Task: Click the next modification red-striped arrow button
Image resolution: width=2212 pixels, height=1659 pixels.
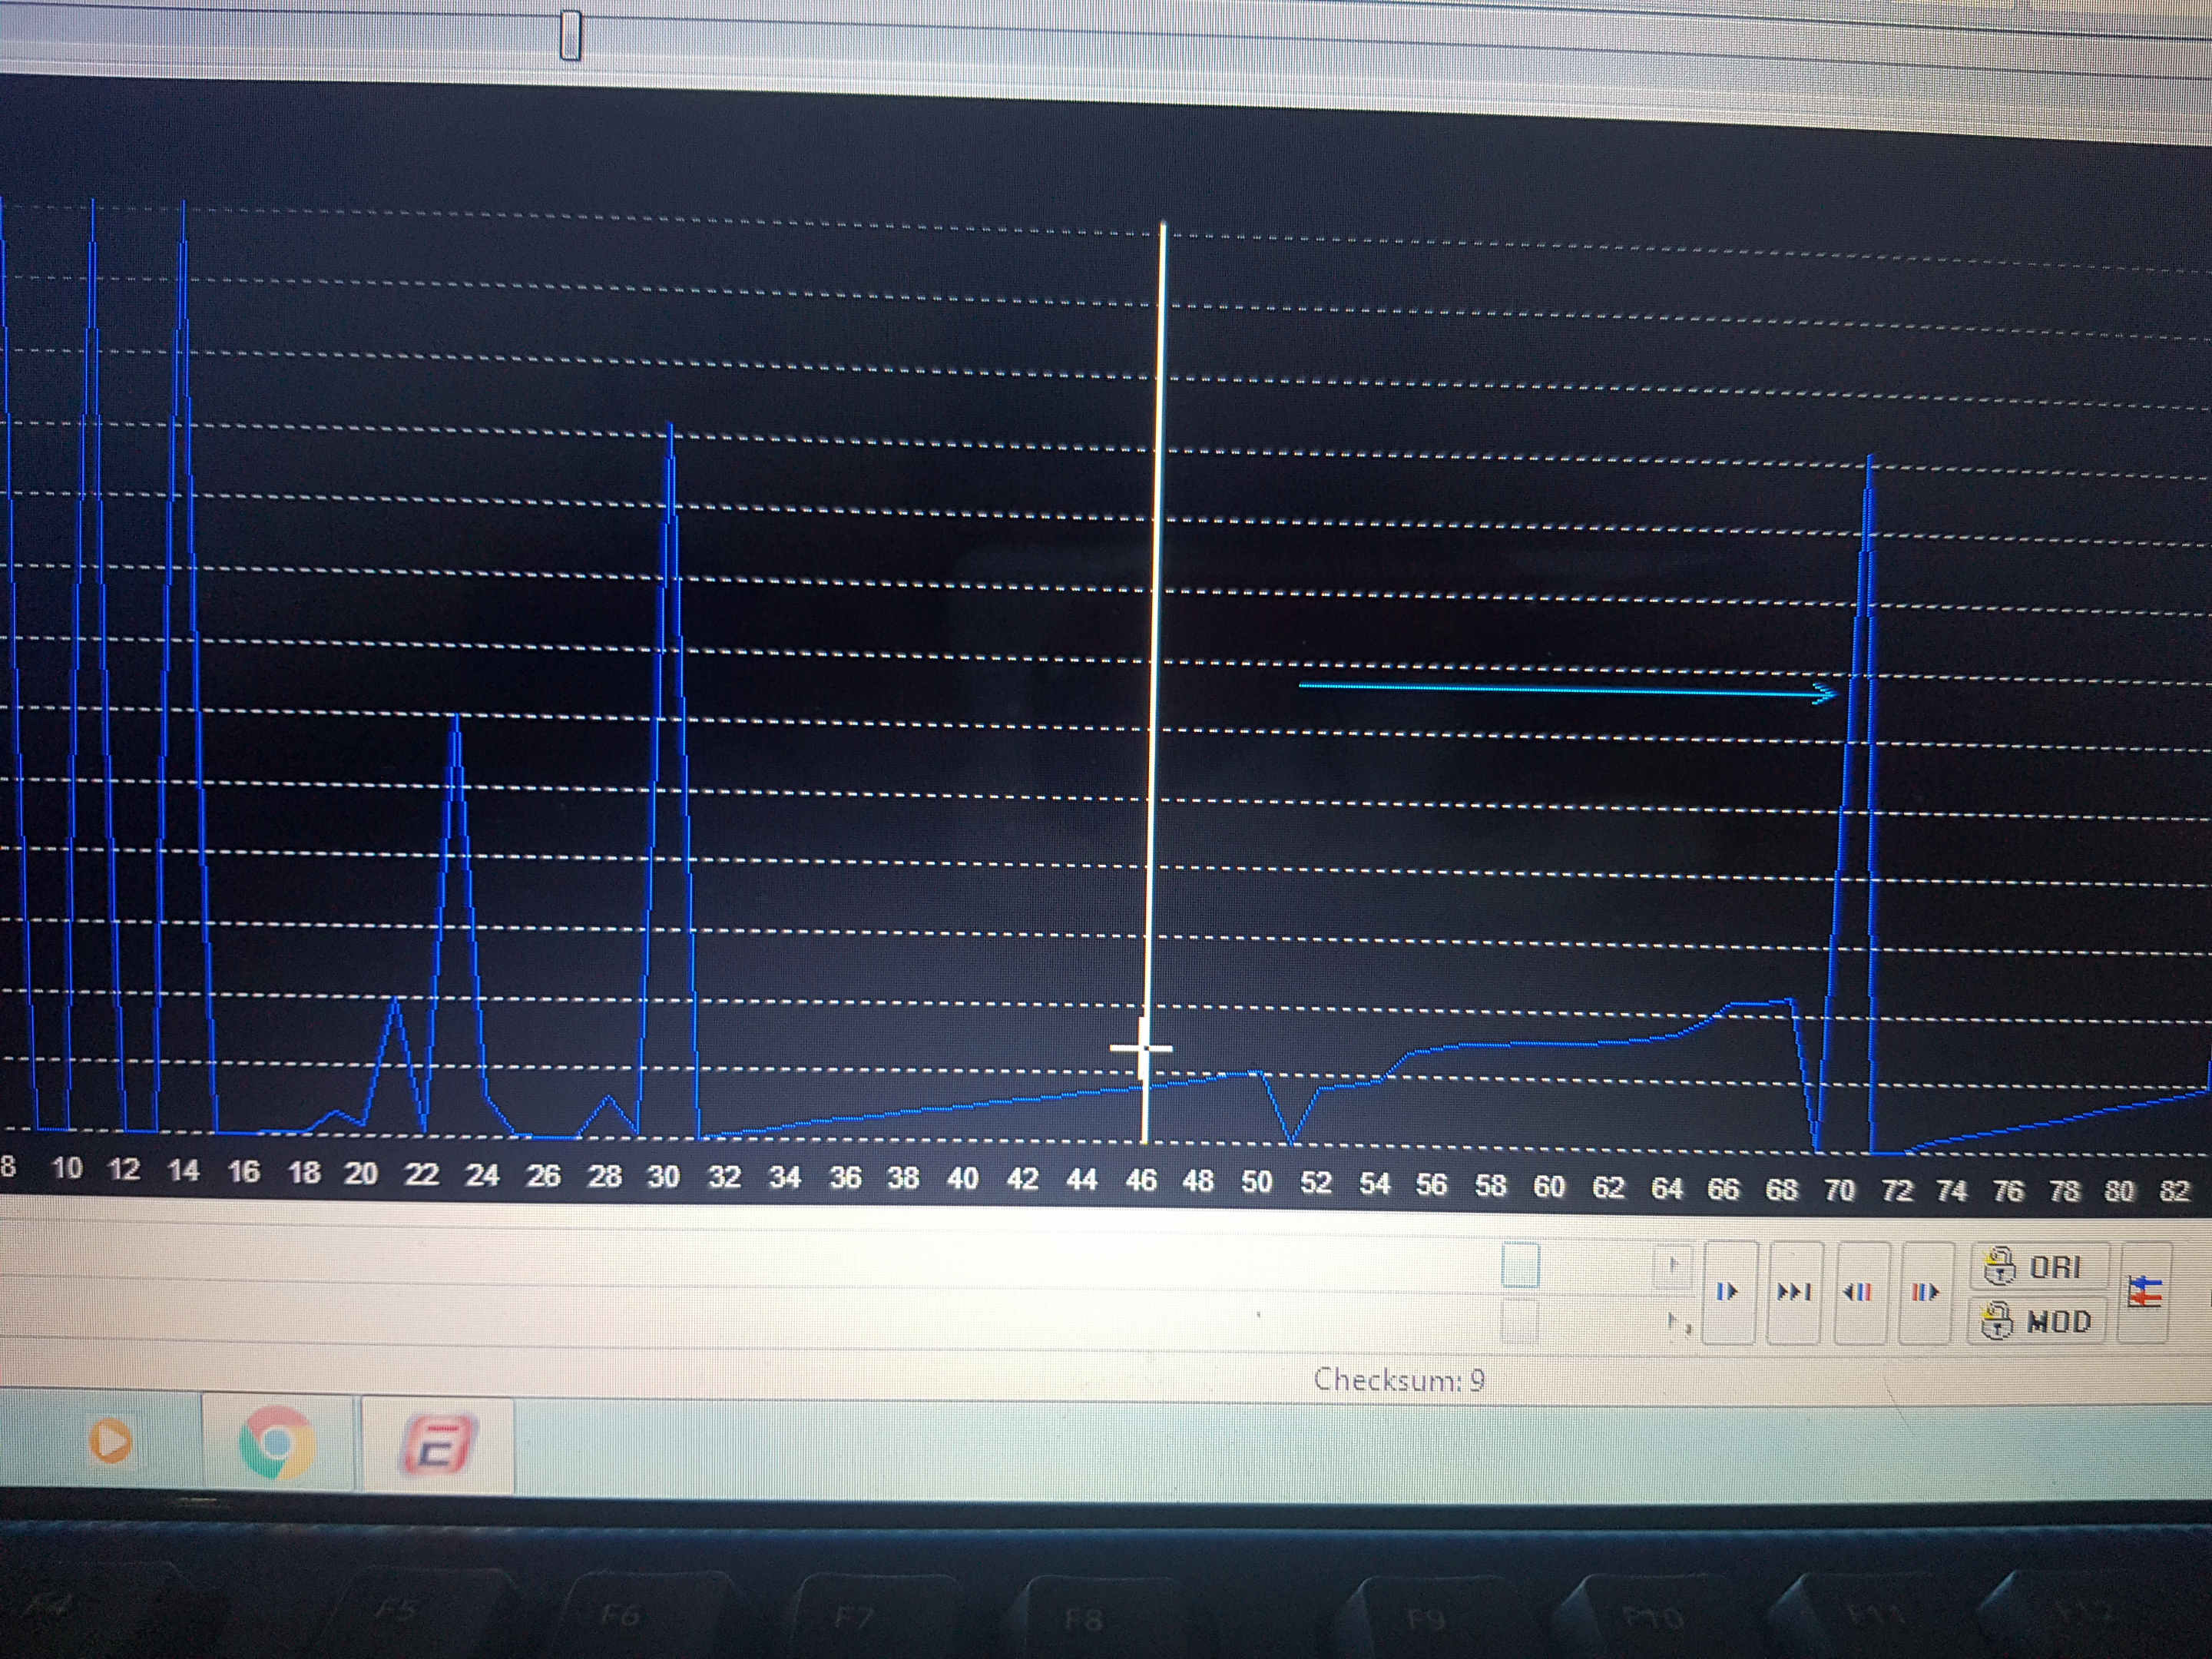Action: [1927, 1292]
